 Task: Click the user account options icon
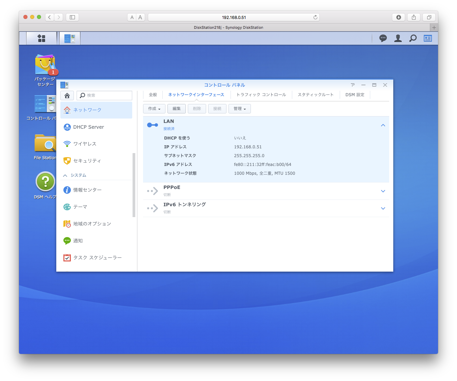pyautogui.click(x=398, y=38)
